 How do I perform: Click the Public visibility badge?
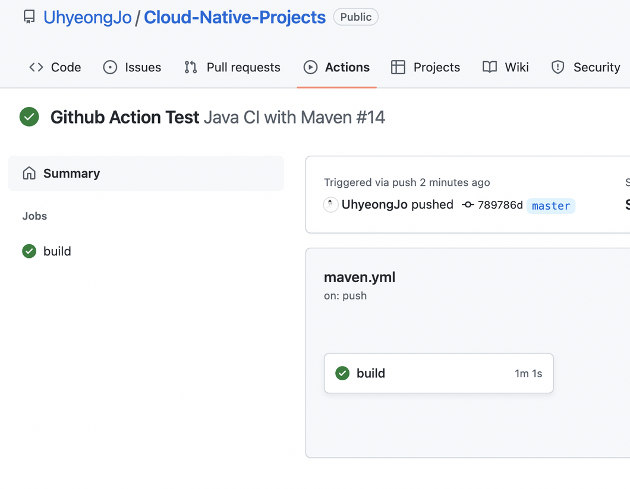[355, 17]
